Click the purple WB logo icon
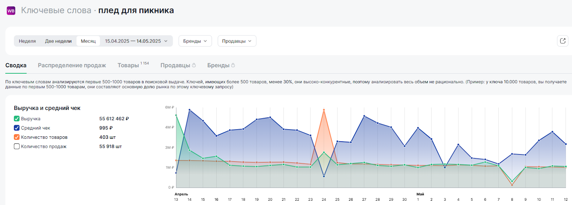The height and width of the screenshot is (205, 572). [x=11, y=11]
